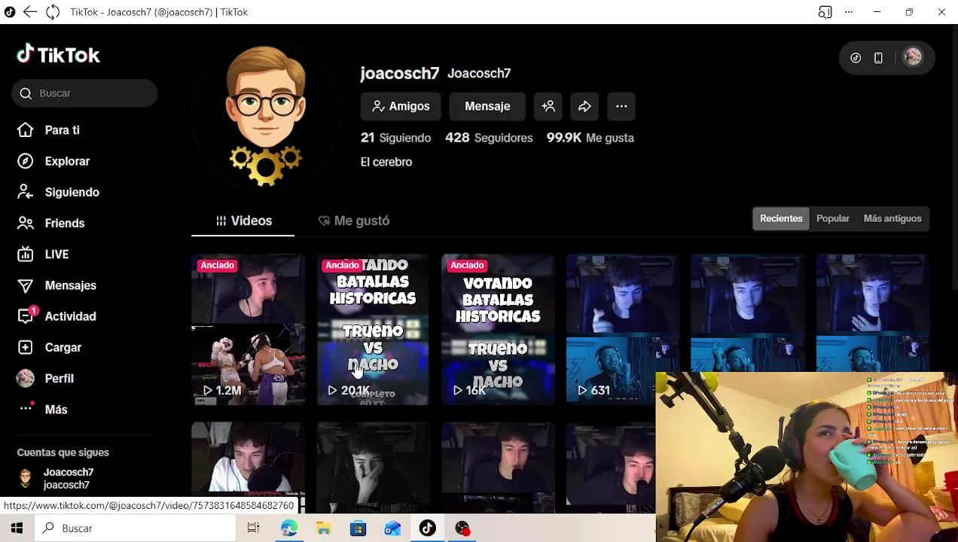Sort videos by Recientes
This screenshot has height=542, width=958.
tap(781, 218)
